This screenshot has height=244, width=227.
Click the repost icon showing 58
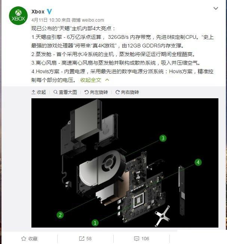(x=85, y=238)
